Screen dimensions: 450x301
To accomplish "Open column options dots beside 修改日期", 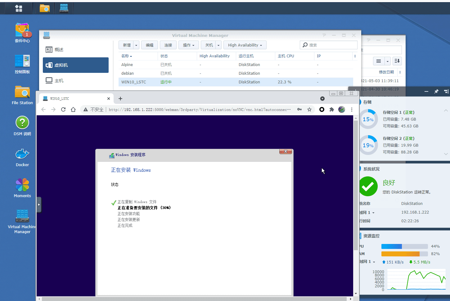I will 400,72.
